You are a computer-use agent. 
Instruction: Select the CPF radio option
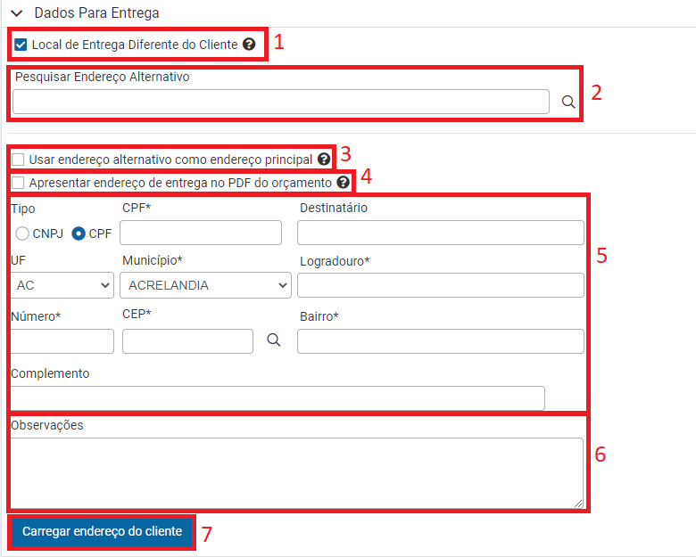tap(79, 233)
